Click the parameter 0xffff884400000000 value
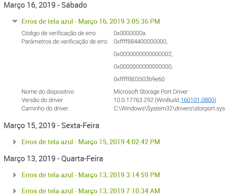The width and height of the screenshot is (240, 195). pos(141,42)
